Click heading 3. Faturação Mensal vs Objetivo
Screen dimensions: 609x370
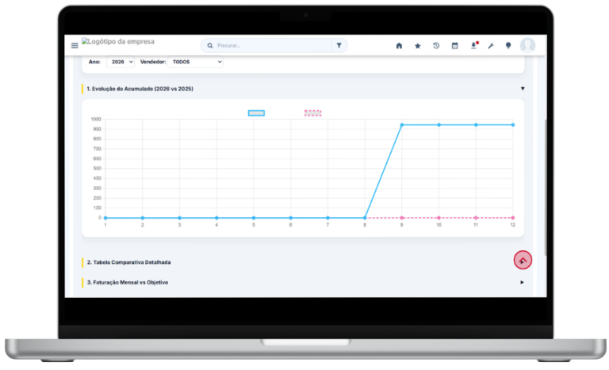point(128,283)
